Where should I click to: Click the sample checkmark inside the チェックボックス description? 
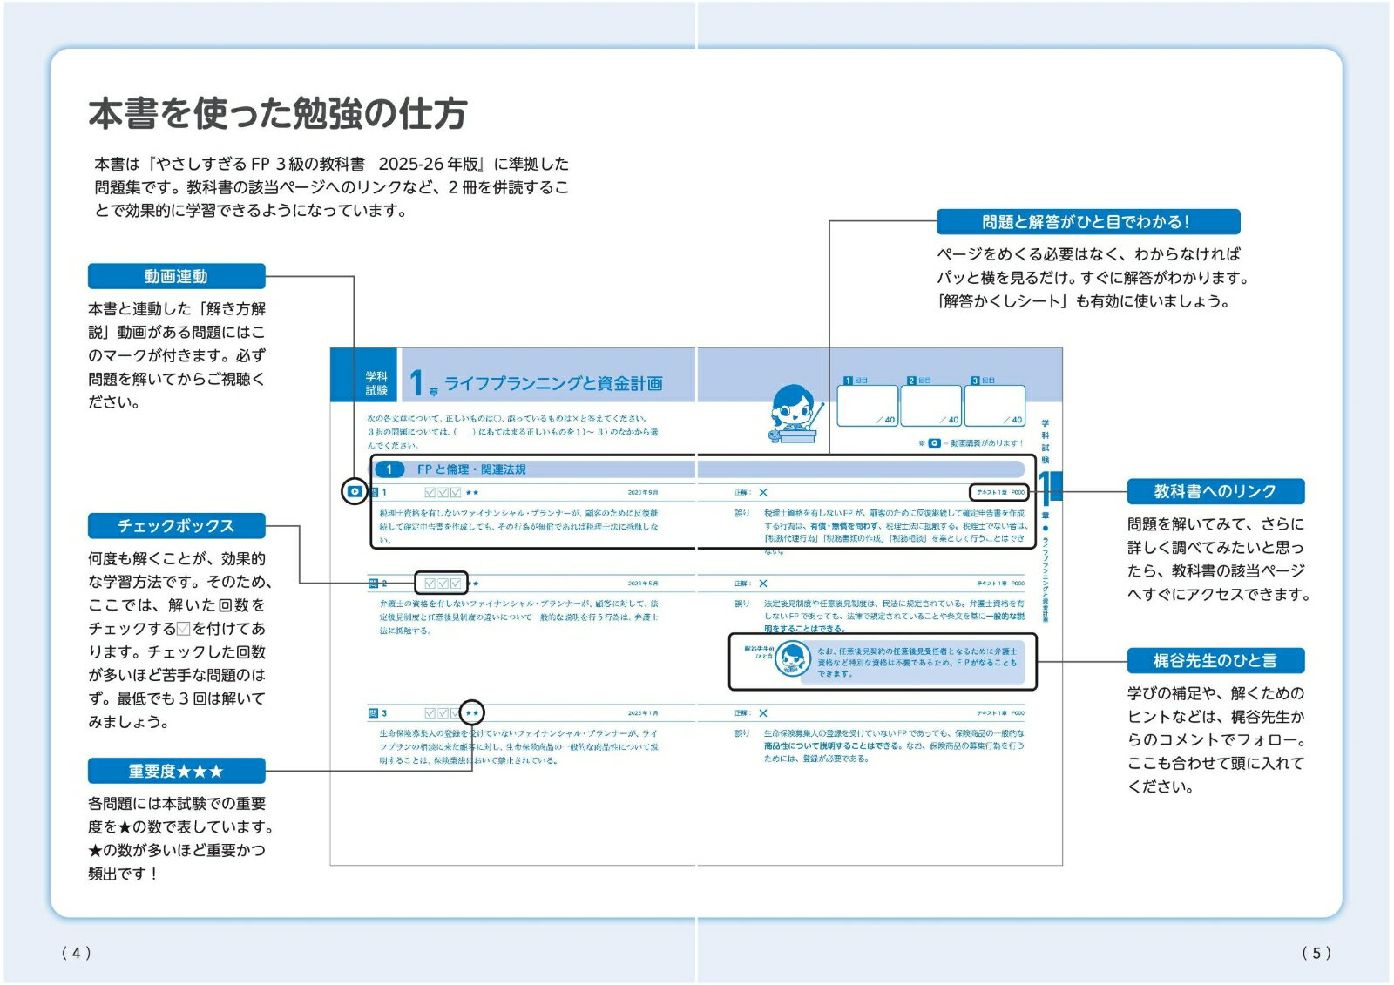click(184, 629)
